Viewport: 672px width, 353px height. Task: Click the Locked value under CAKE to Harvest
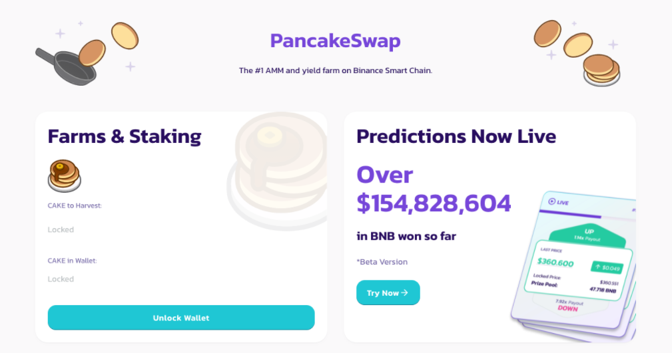61,230
